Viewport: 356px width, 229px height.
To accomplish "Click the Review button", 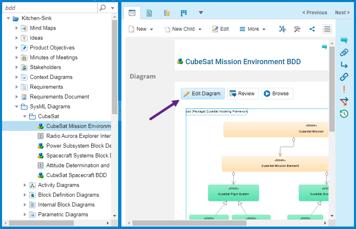I will [243, 94].
